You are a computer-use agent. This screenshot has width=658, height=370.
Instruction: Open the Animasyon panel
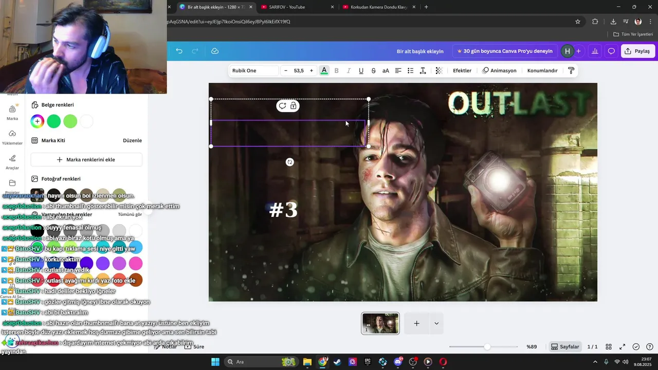pos(499,70)
